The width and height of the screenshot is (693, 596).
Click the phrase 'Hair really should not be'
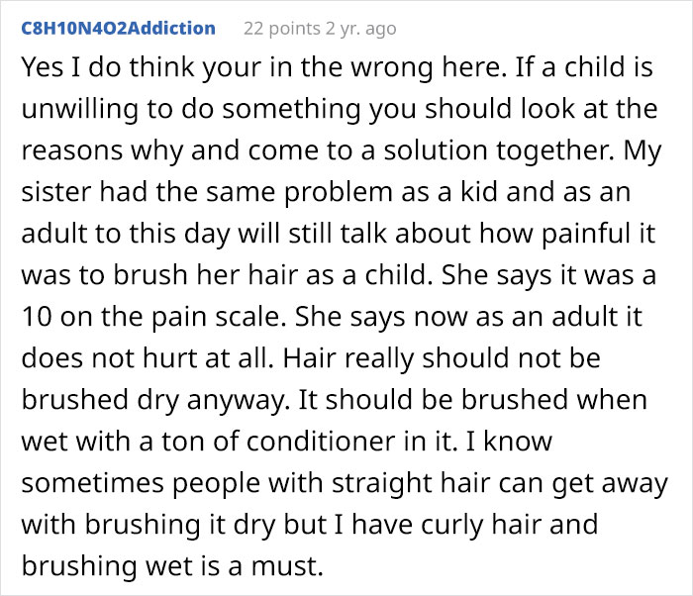[442, 358]
